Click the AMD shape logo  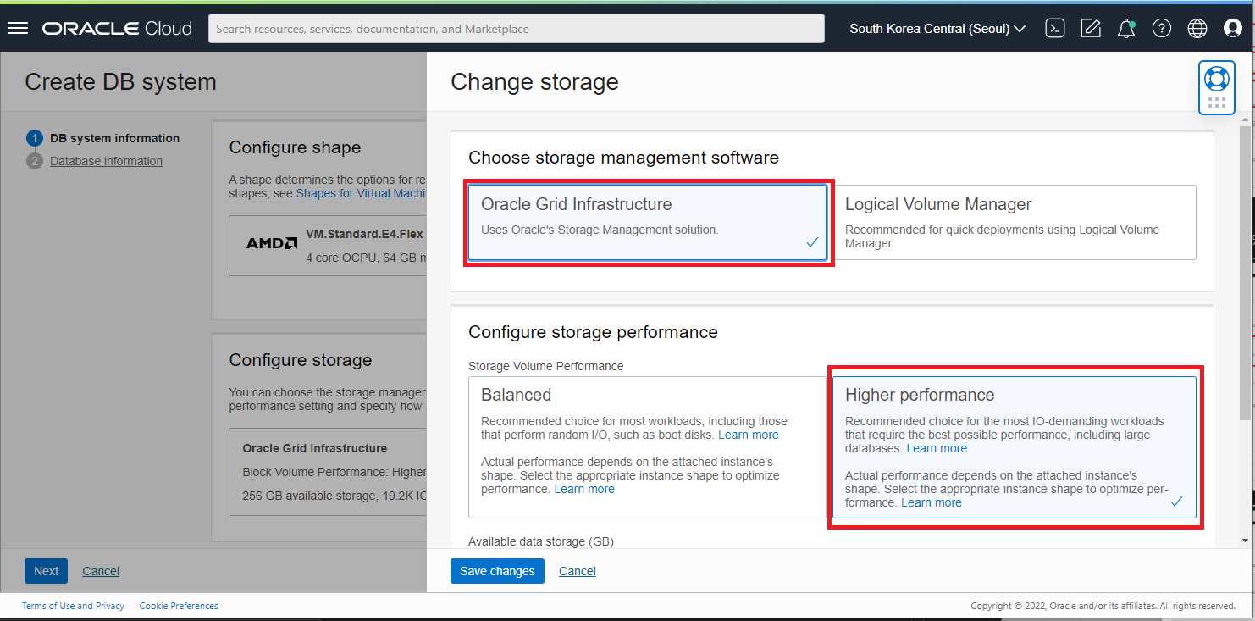click(272, 243)
